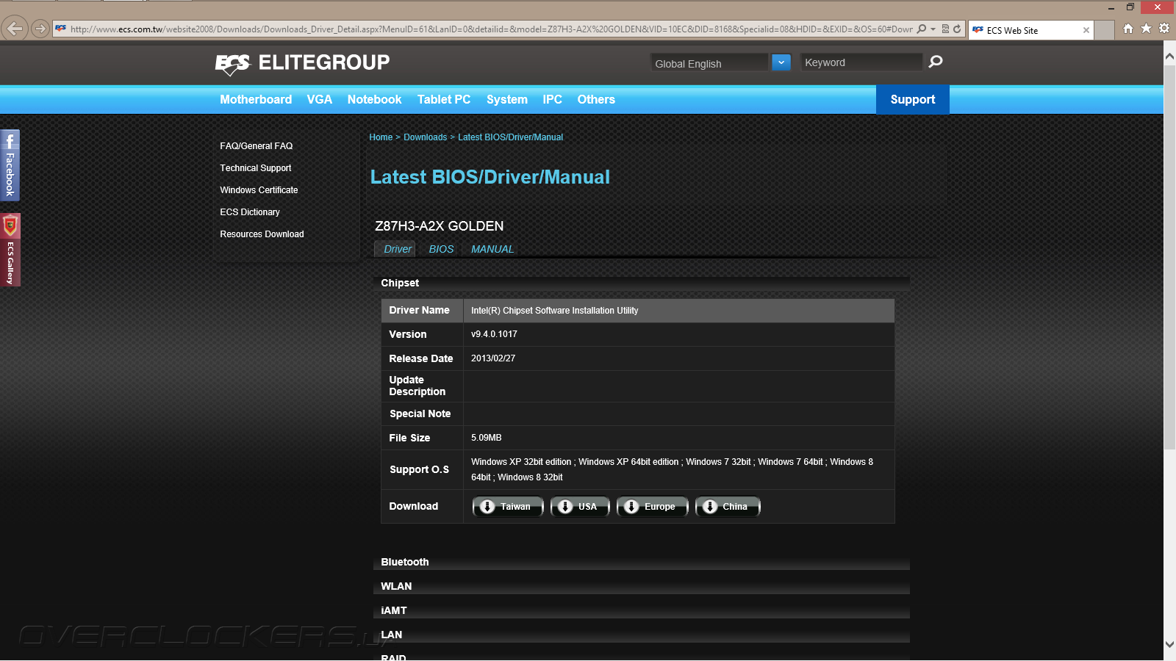Image resolution: width=1176 pixels, height=661 pixels.
Task: Click the file size value 5.09MB
Action: coord(487,438)
